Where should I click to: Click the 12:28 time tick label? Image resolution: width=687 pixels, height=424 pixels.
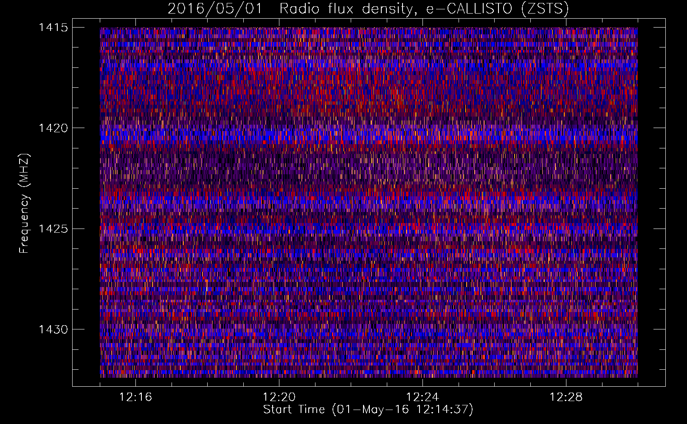click(x=566, y=397)
